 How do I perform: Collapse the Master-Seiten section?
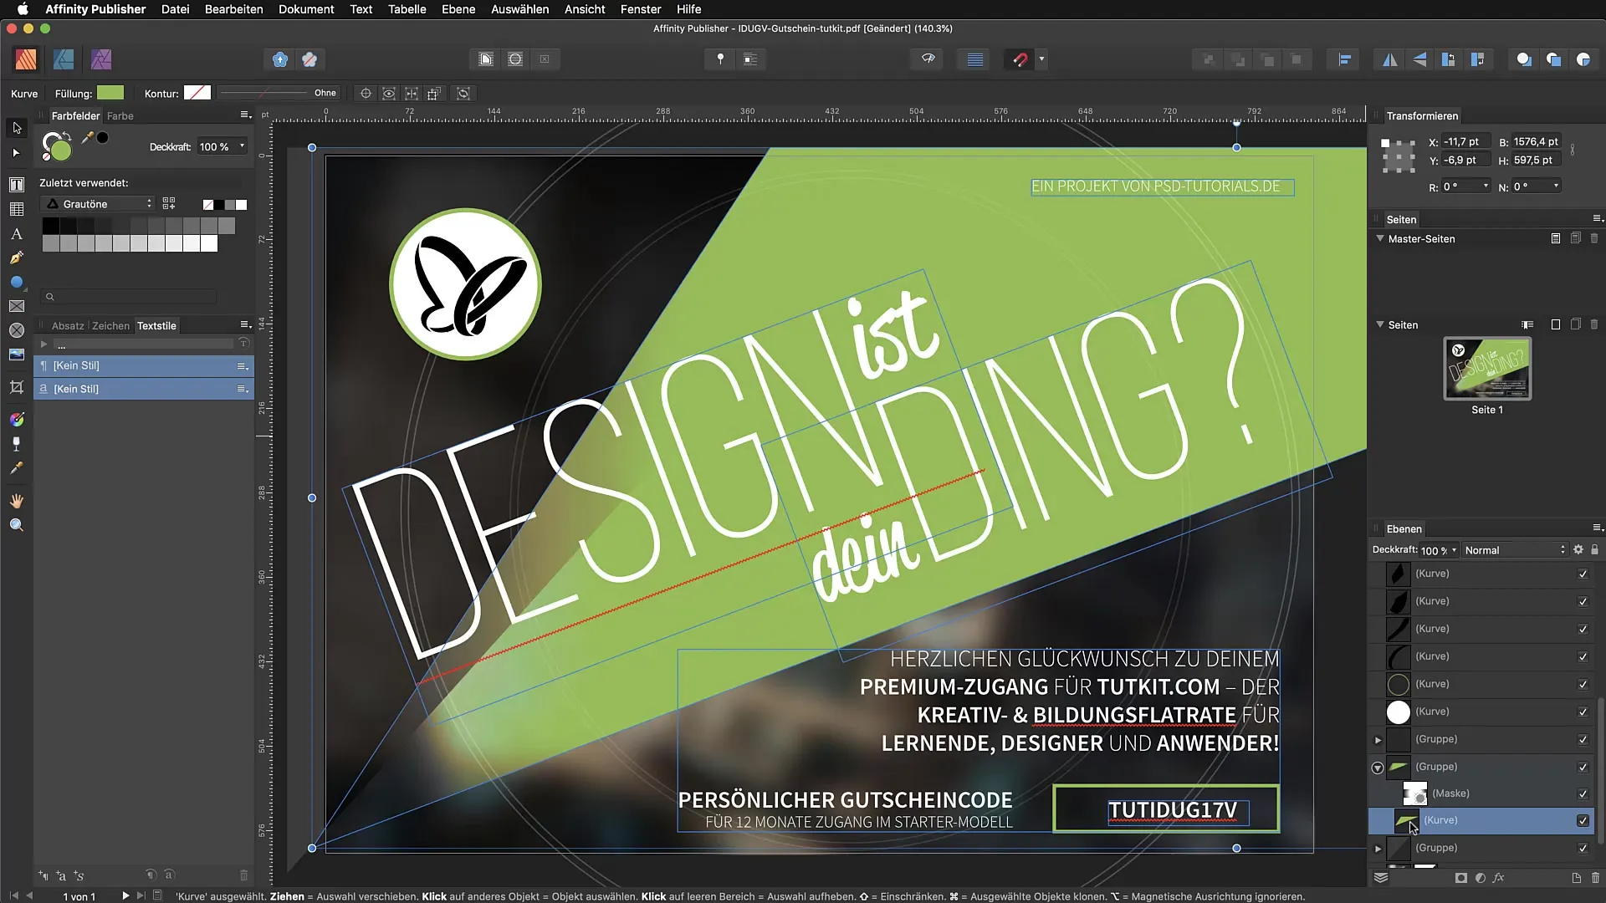pos(1380,238)
